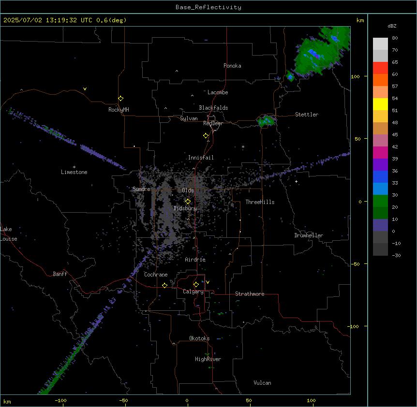Click the Olds label

[x=188, y=190]
